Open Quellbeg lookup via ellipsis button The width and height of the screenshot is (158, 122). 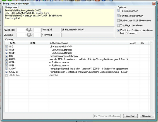(x=29, y=30)
